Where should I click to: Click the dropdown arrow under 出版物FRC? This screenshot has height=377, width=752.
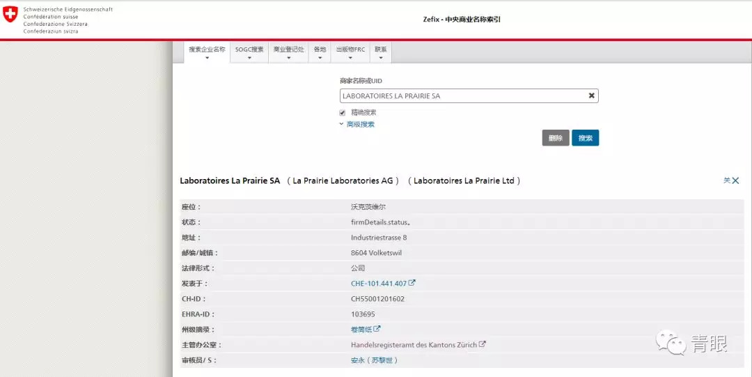(x=350, y=58)
